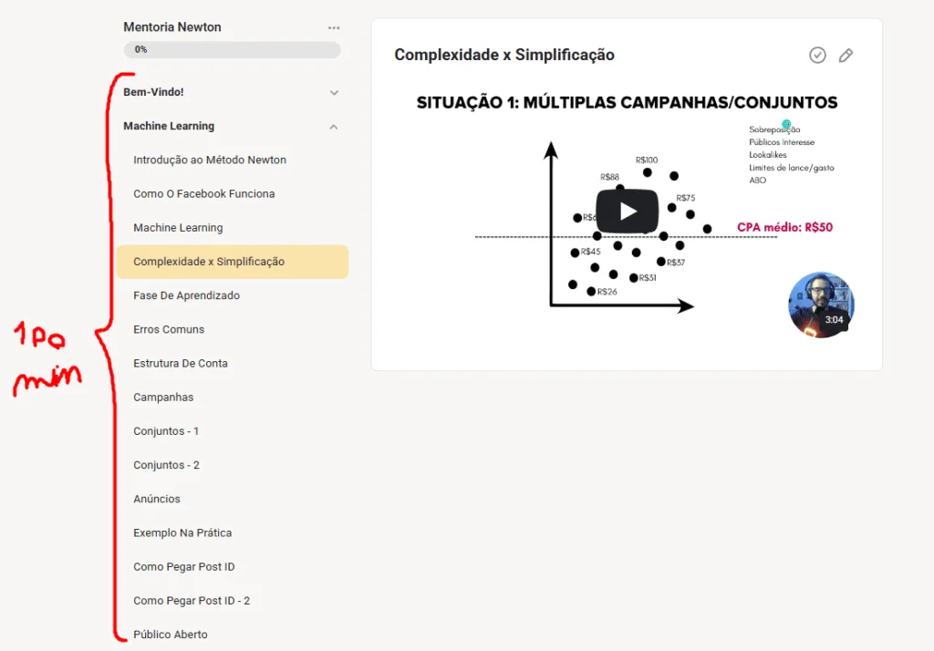Open the three-dots menu beside Mentoria Newton

click(x=334, y=28)
